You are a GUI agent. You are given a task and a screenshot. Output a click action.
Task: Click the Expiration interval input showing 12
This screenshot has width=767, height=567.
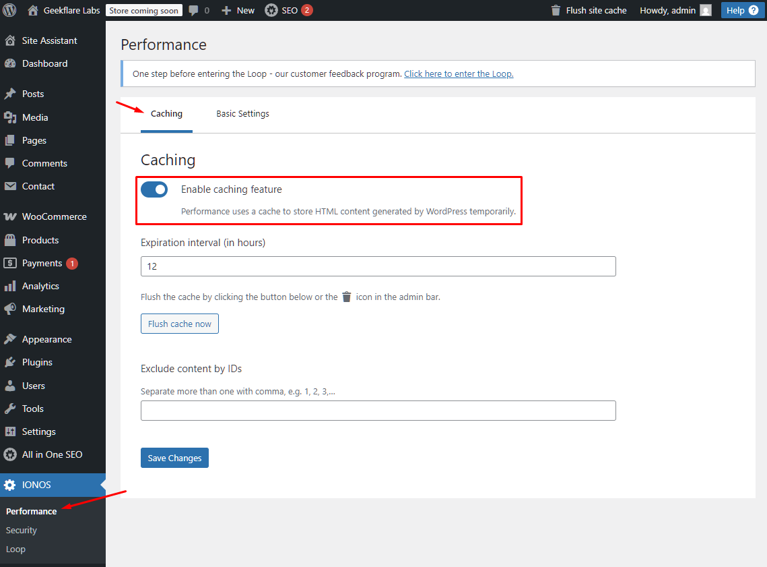click(377, 266)
